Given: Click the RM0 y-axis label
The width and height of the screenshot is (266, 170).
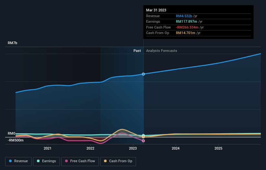Looking at the screenshot, I should [x=12, y=133].
